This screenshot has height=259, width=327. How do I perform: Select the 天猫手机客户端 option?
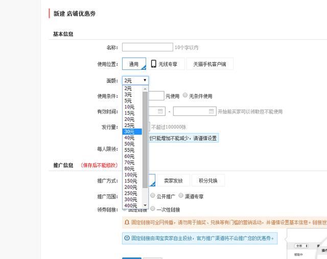[209, 64]
